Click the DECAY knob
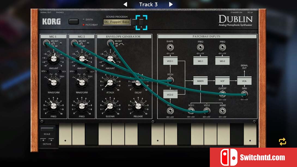 (138, 83)
